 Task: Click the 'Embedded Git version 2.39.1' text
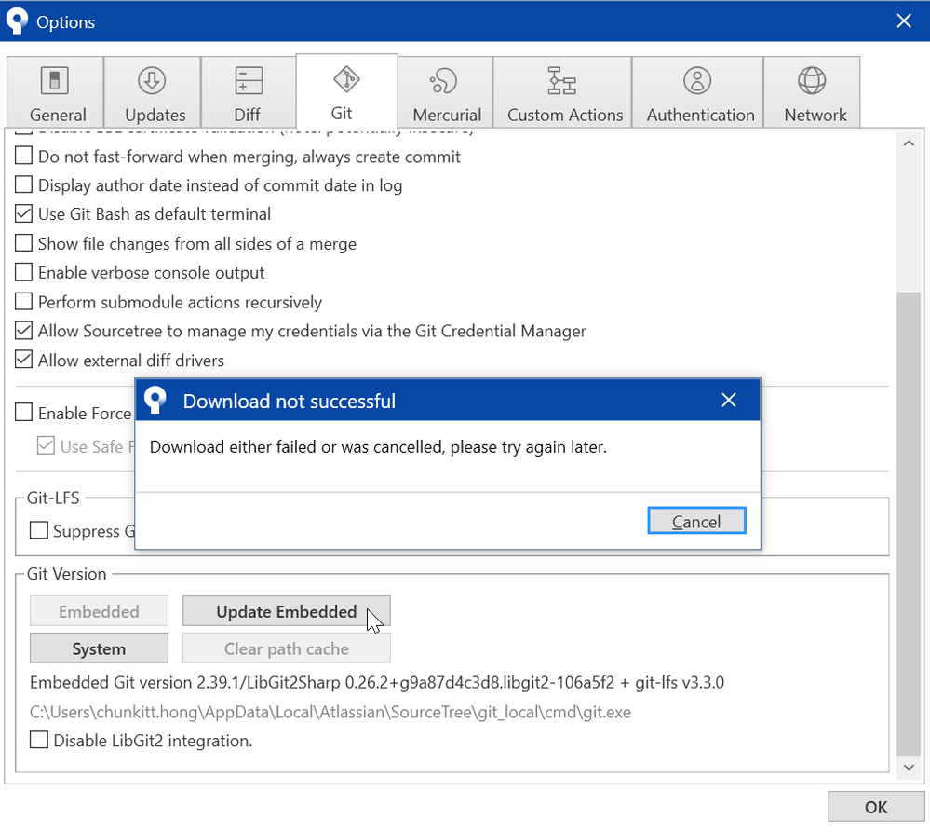point(377,682)
